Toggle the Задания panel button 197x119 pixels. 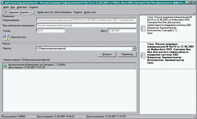(14, 12)
